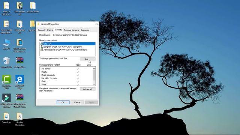Select the Camtasia 2019 shortcut

coord(6,82)
